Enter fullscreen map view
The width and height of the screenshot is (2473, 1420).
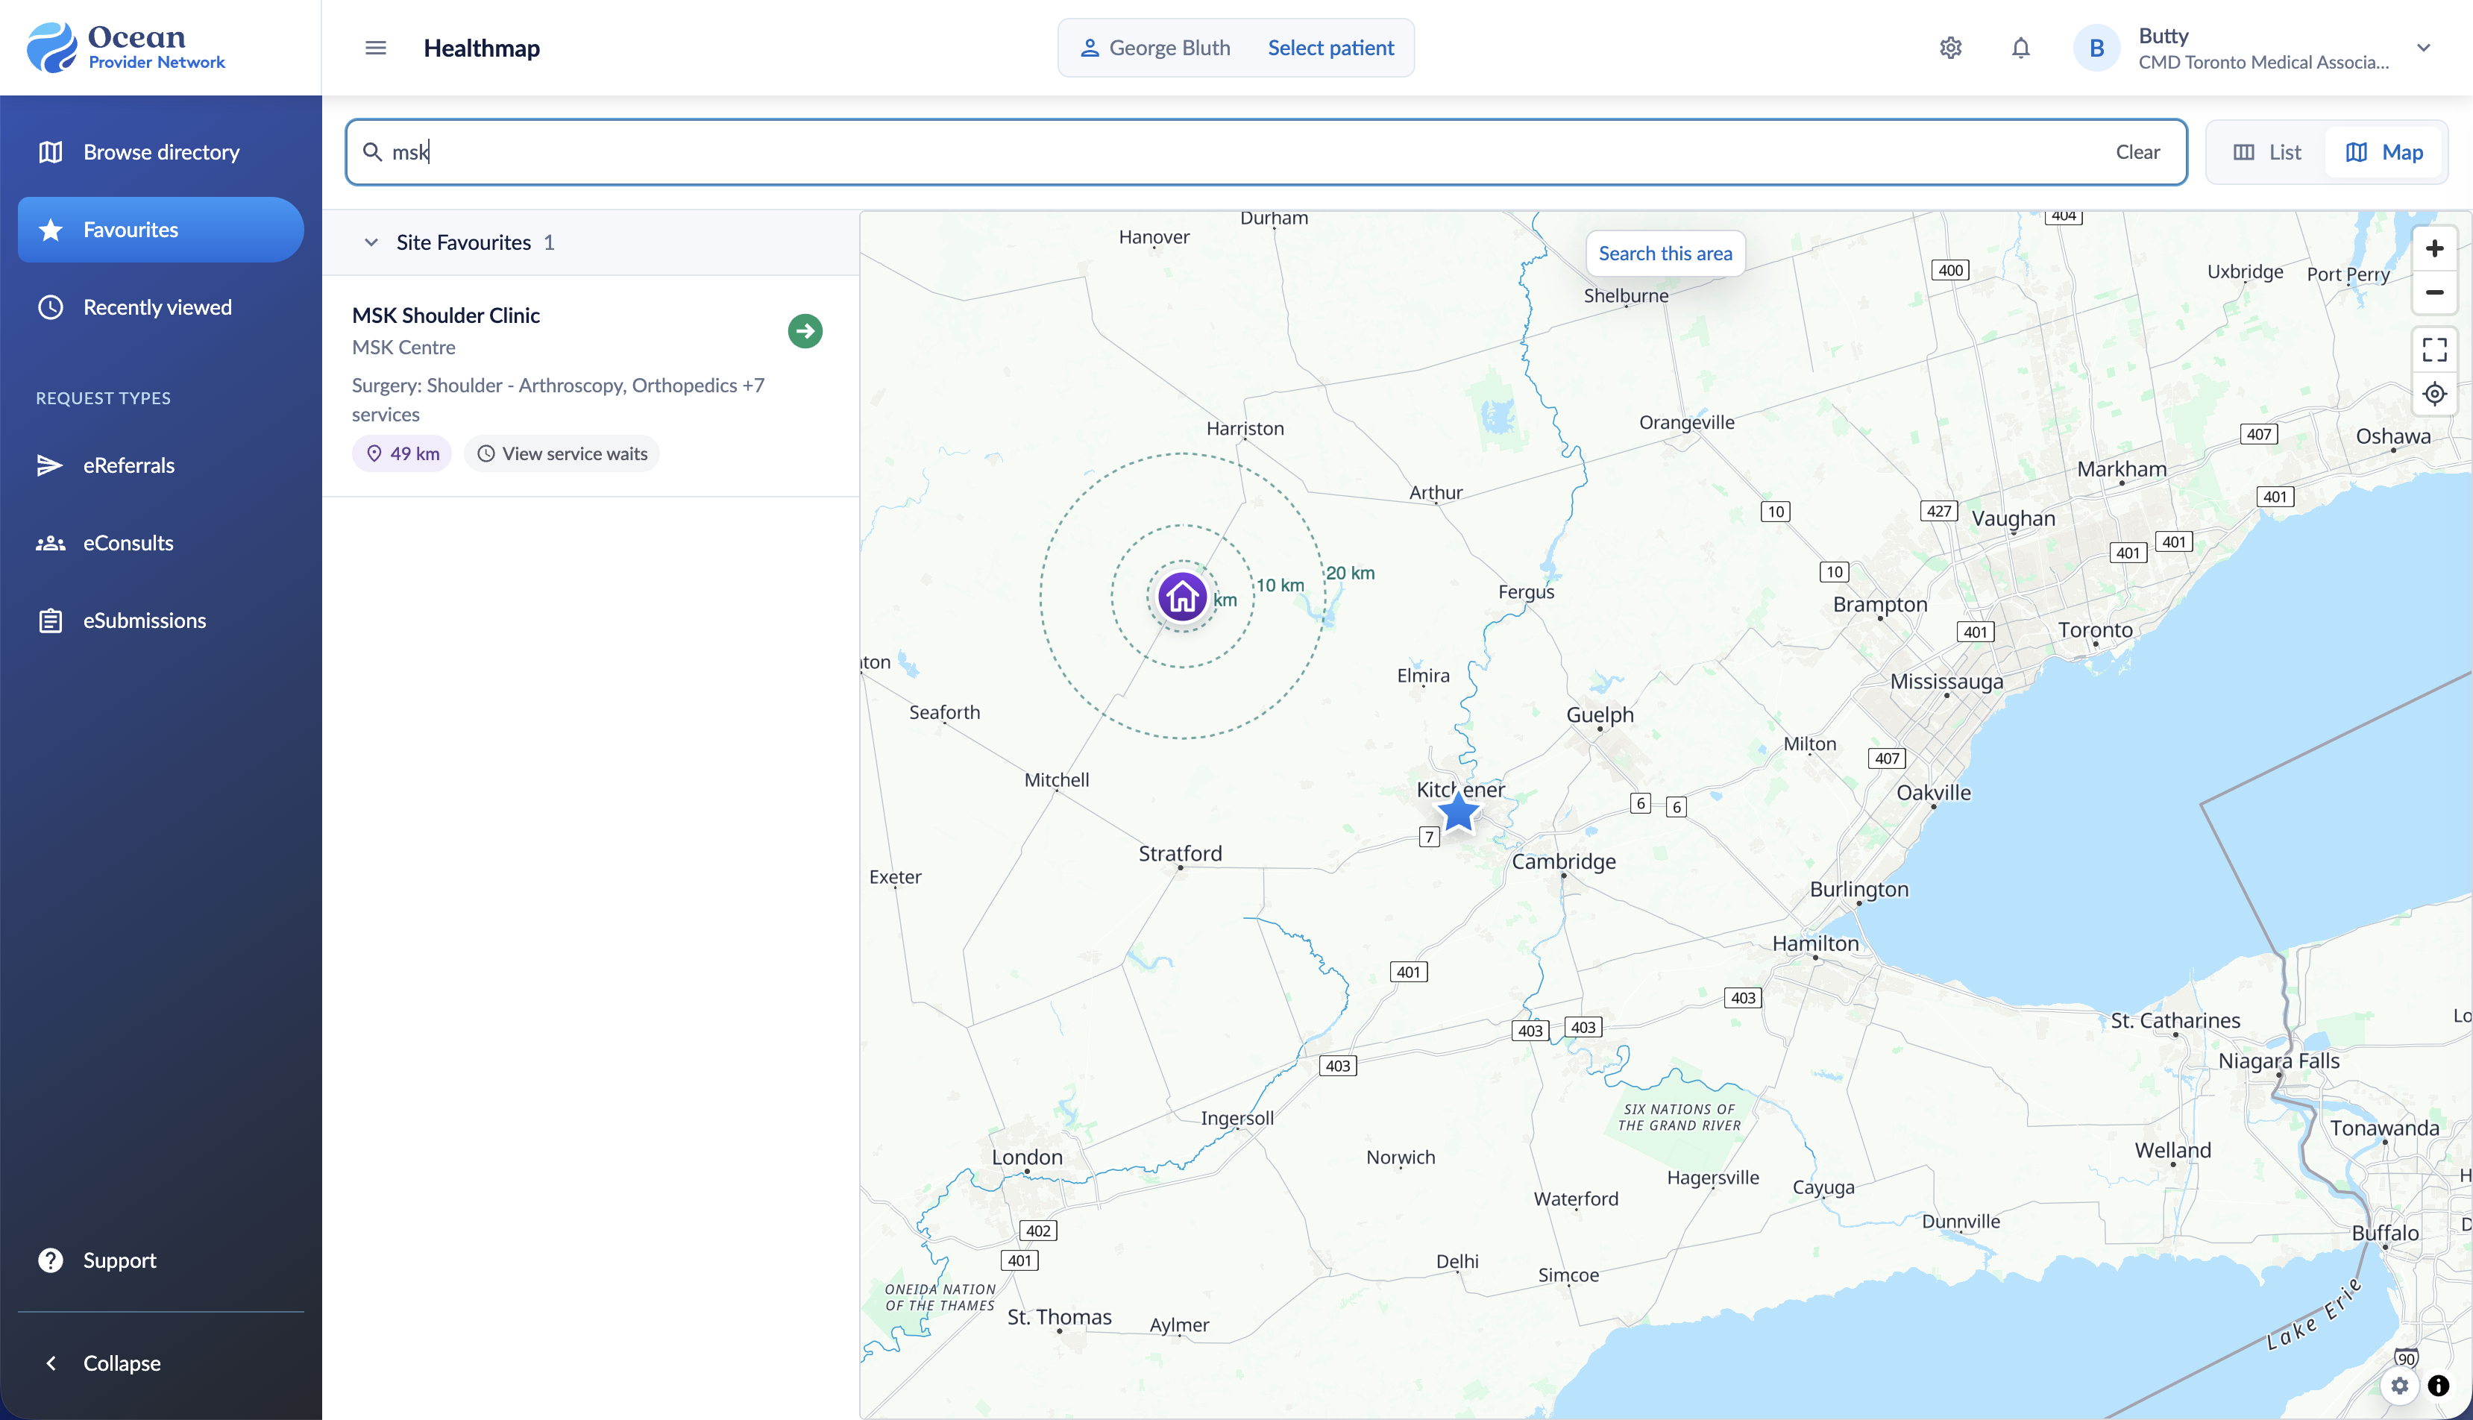pyautogui.click(x=2434, y=349)
